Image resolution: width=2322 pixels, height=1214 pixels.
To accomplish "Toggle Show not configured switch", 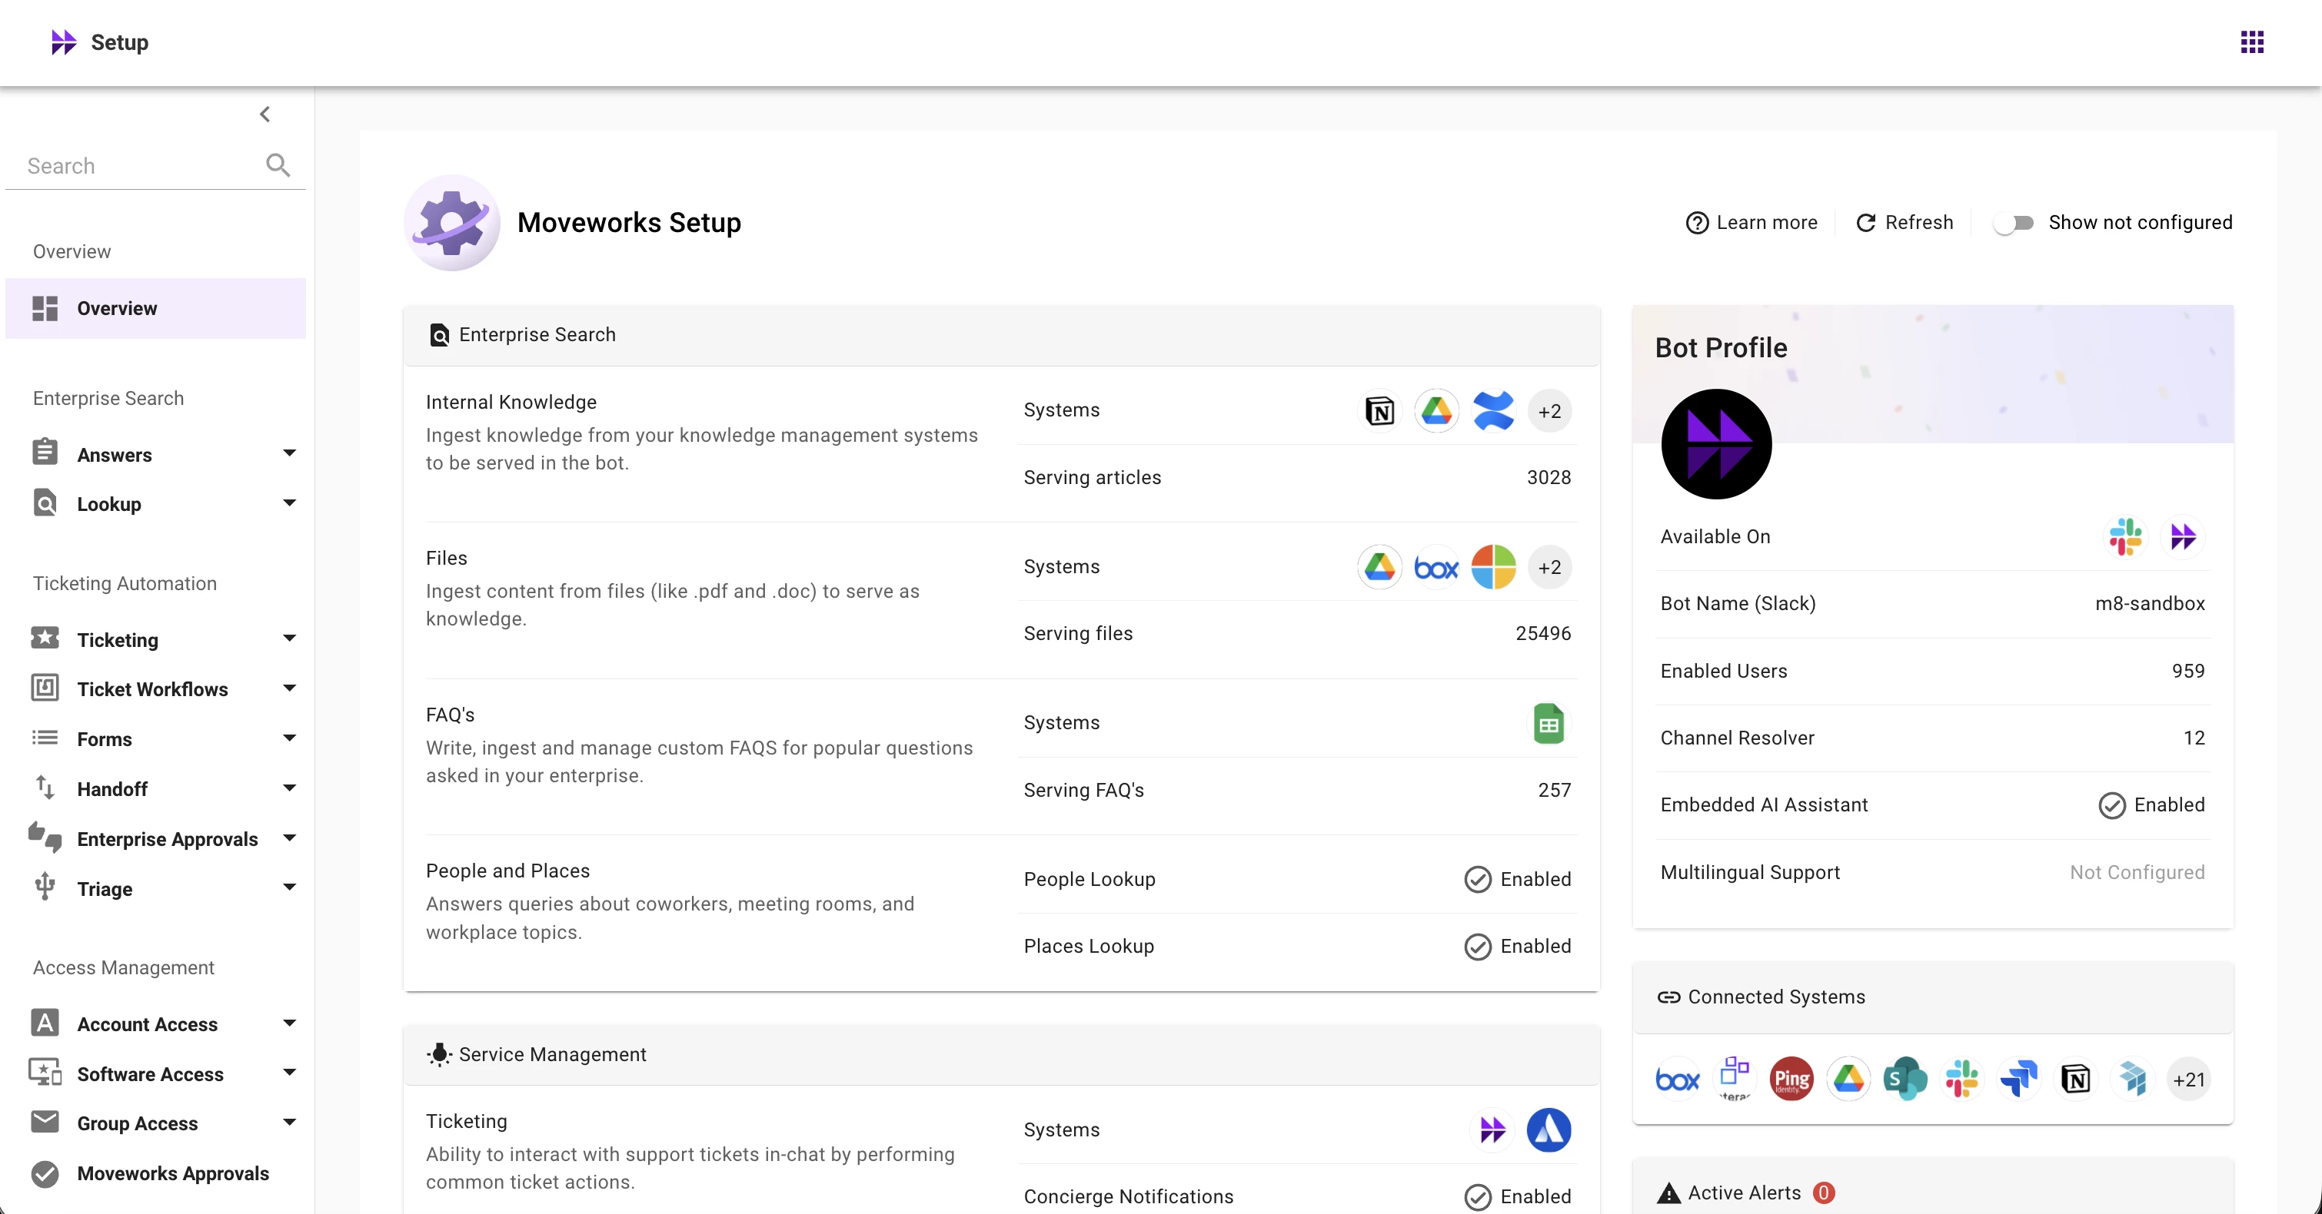I will 2014,223.
